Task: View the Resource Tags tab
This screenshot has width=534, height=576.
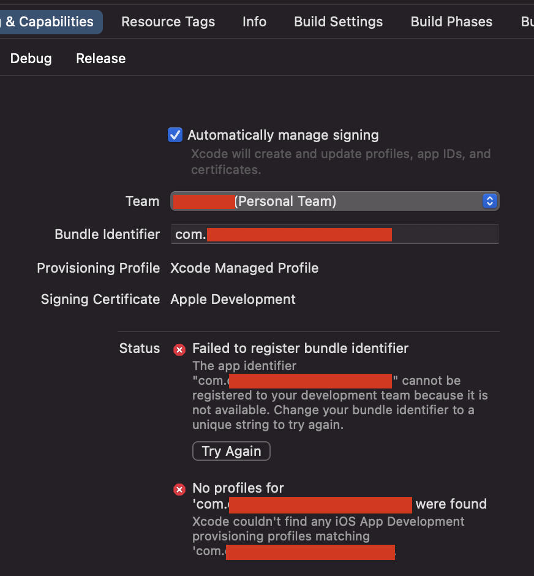Action: coord(168,21)
